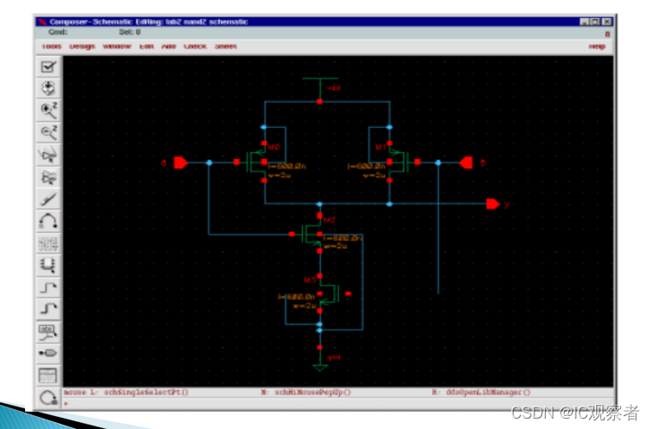Select output pin y on the schematic
Viewport: 653px width, 429px height.
coord(492,204)
